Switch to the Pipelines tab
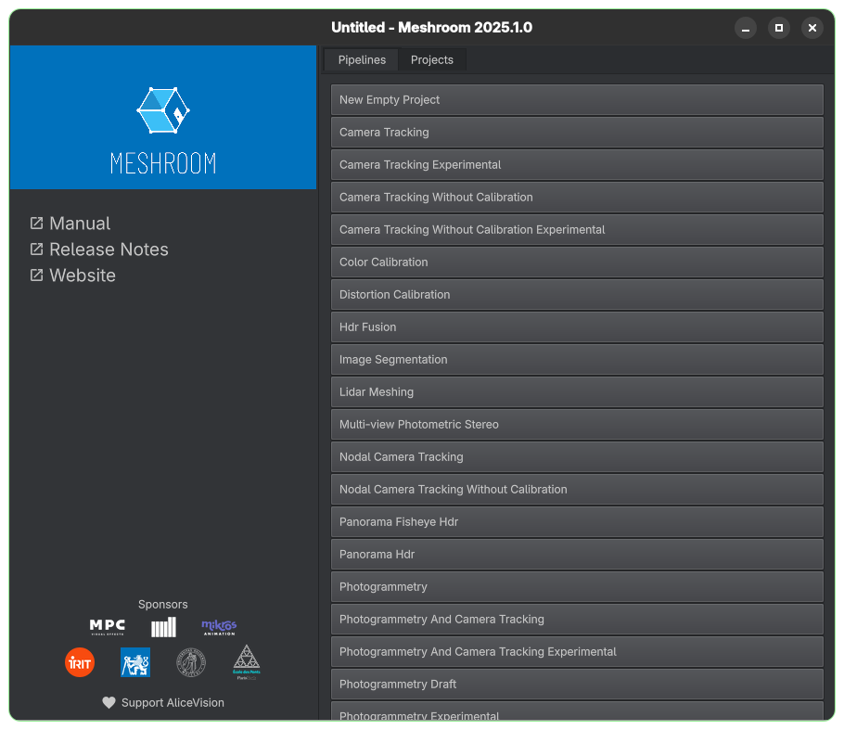Screen dimensions: 844x730 362,59
